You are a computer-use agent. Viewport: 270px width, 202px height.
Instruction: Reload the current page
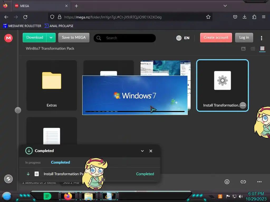pyautogui.click(x=25, y=17)
